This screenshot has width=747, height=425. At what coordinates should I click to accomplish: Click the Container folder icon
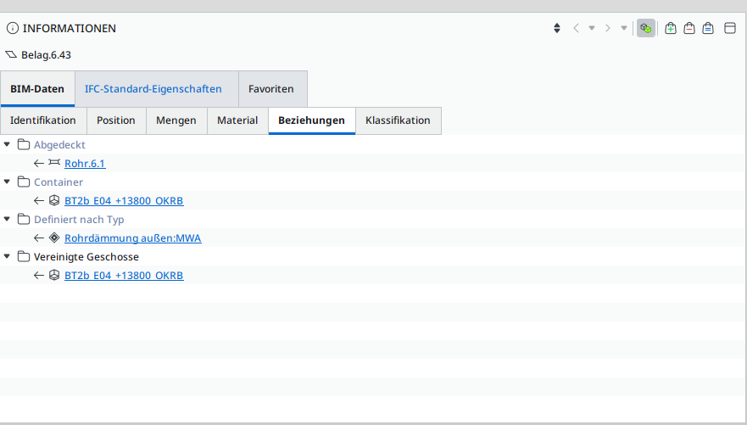pyautogui.click(x=24, y=182)
